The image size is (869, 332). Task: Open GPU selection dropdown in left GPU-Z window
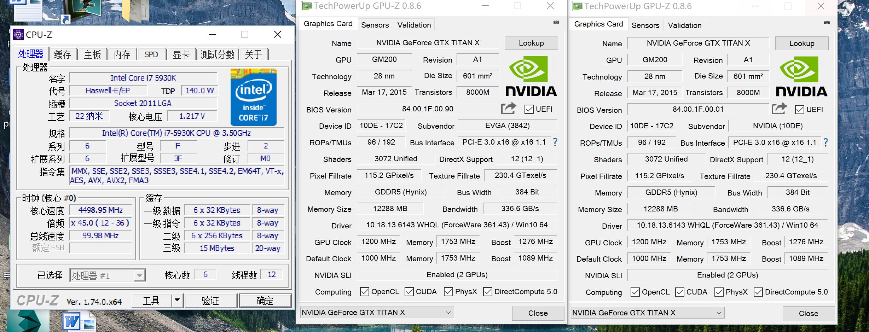coord(377,313)
